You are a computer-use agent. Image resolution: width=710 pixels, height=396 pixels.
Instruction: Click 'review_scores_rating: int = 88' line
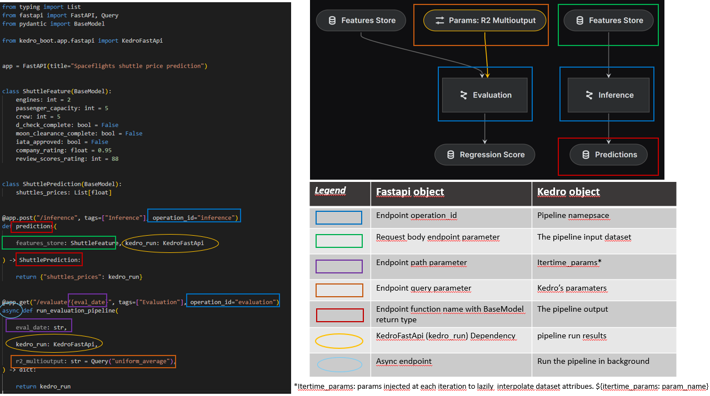click(x=67, y=159)
